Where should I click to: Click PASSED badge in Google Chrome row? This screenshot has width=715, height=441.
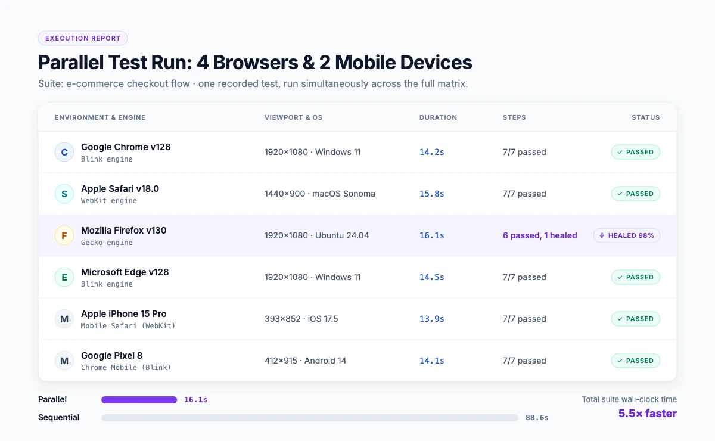tap(636, 152)
